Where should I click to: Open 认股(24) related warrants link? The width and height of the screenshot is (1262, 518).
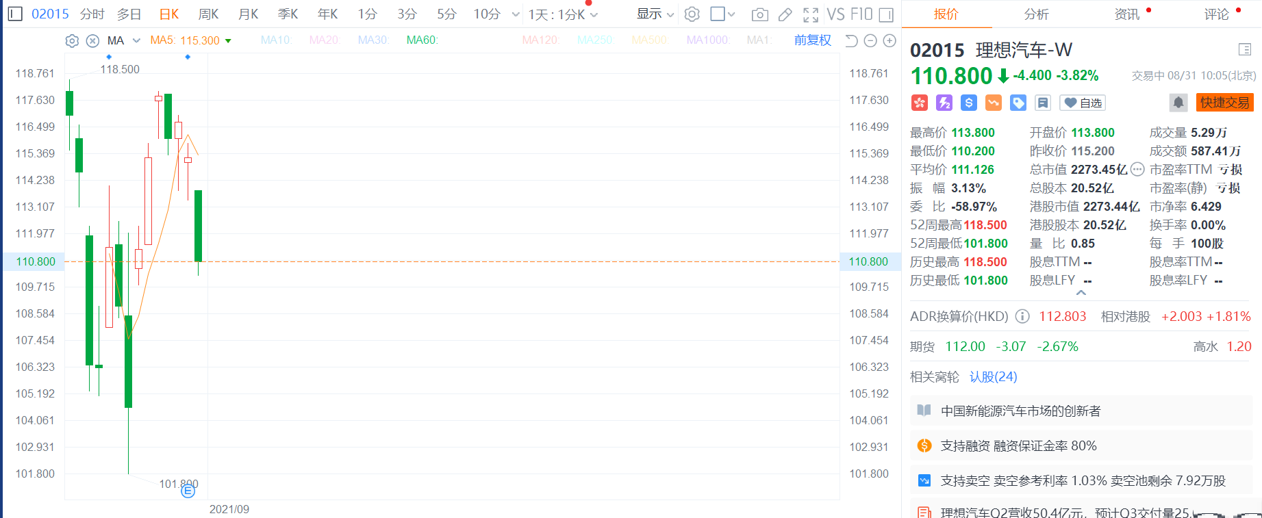[994, 377]
